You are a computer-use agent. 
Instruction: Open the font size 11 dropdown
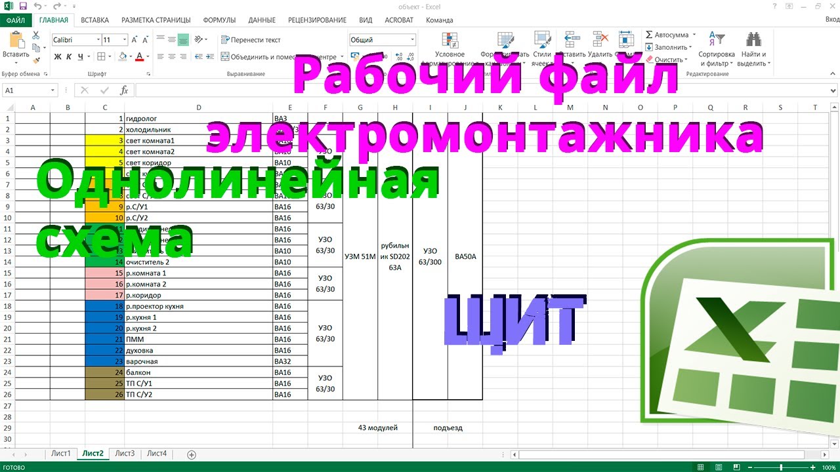pyautogui.click(x=124, y=40)
